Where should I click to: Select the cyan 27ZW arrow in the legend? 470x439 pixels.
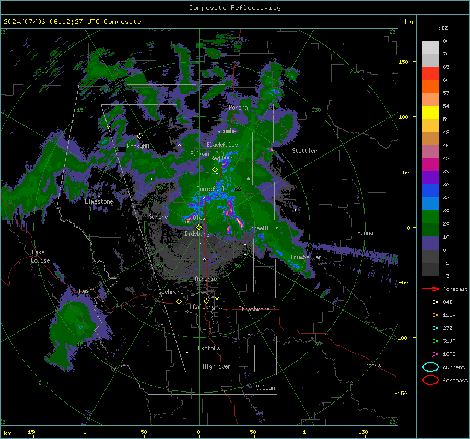pos(430,328)
